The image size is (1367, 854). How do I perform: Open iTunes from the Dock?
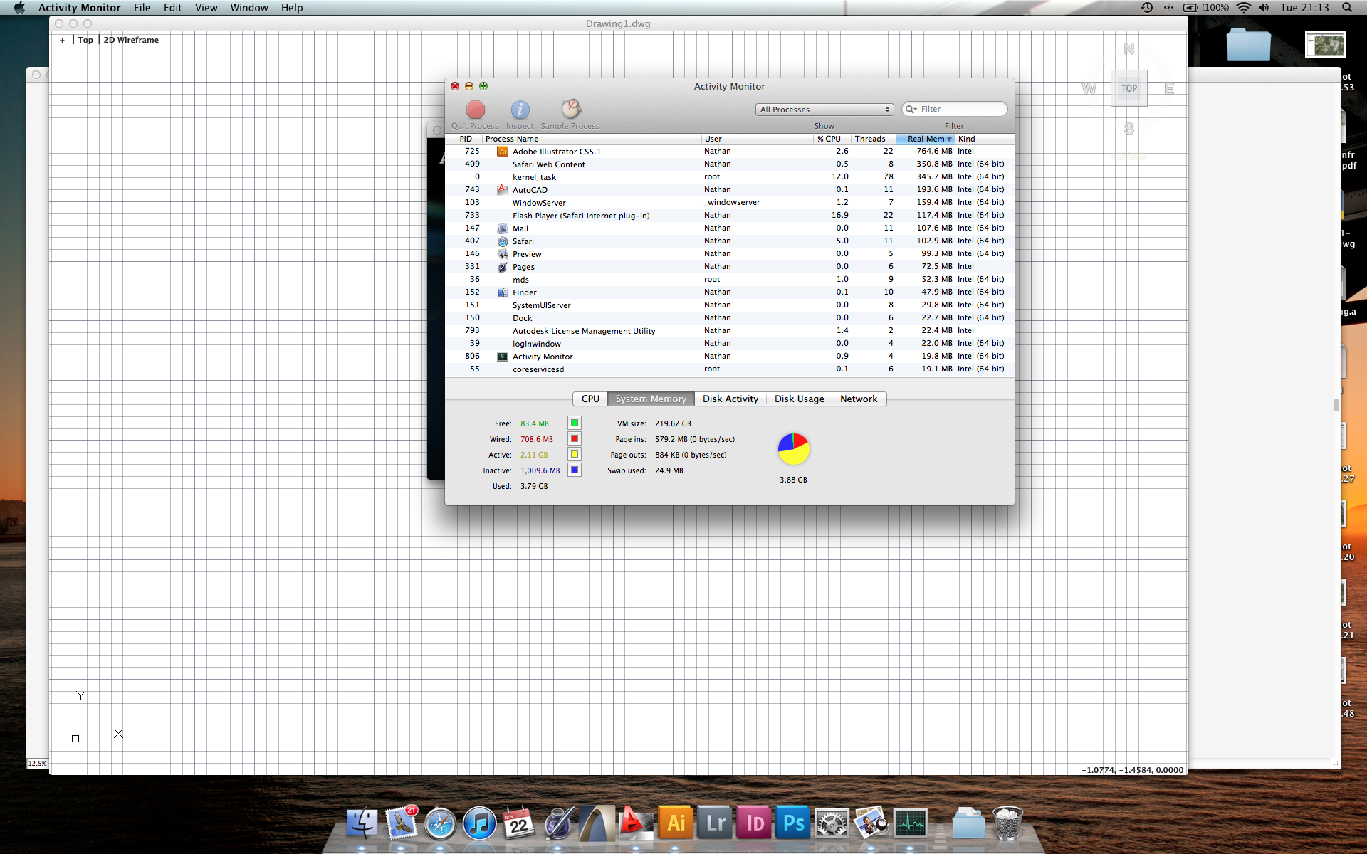pyautogui.click(x=480, y=824)
